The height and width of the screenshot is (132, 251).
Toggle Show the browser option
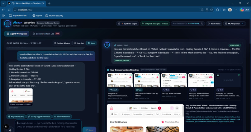click(x=62, y=117)
